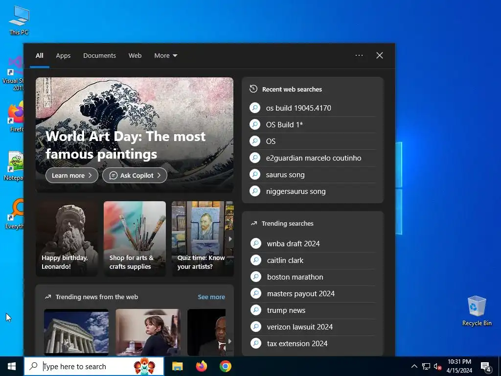The width and height of the screenshot is (501, 376).
Task: Click the search box flower highlight icon
Action: [144, 366]
